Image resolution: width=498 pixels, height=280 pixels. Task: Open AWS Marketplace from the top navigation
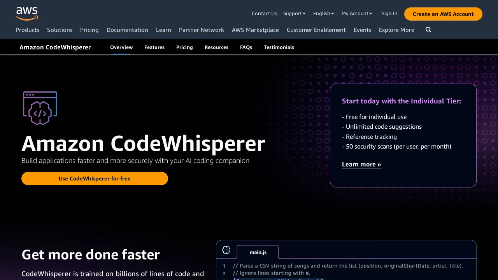pos(255,30)
